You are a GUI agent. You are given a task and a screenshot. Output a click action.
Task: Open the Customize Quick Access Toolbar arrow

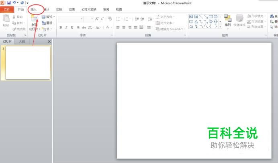[28, 3]
